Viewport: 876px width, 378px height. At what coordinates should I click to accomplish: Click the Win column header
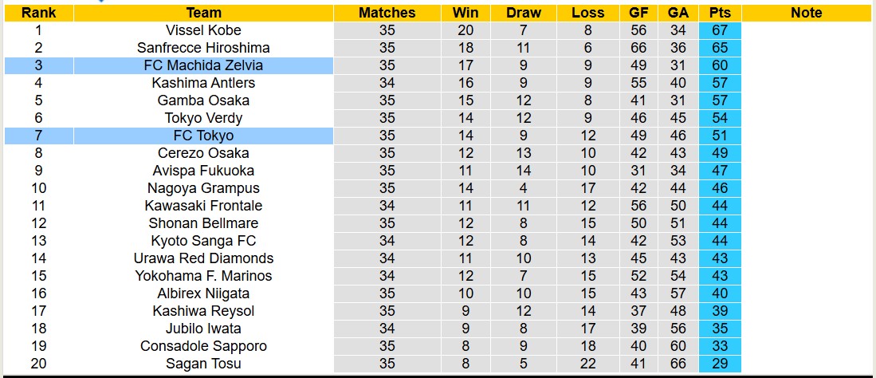point(465,13)
